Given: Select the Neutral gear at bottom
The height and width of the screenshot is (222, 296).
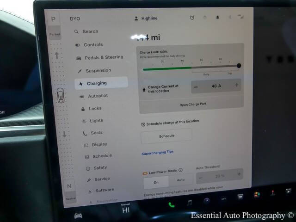Looking at the screenshot, I should 69,186.
